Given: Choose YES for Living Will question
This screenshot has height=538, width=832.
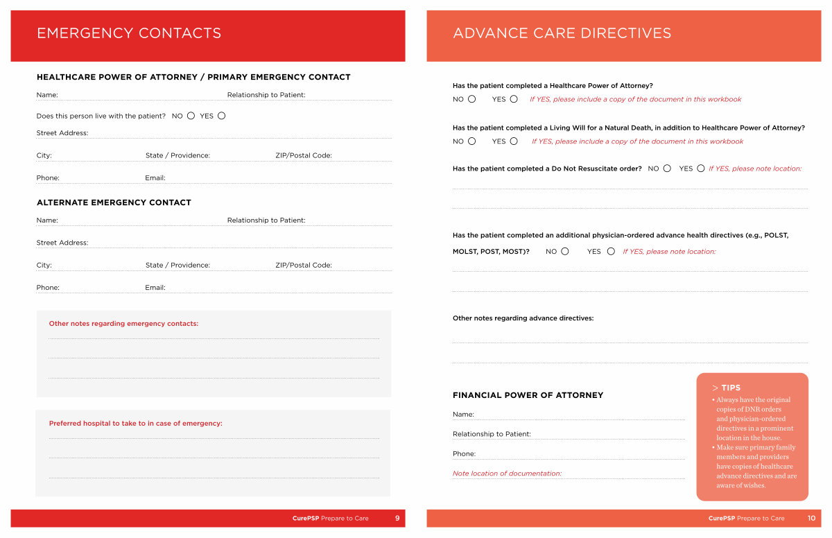Looking at the screenshot, I should coord(514,141).
